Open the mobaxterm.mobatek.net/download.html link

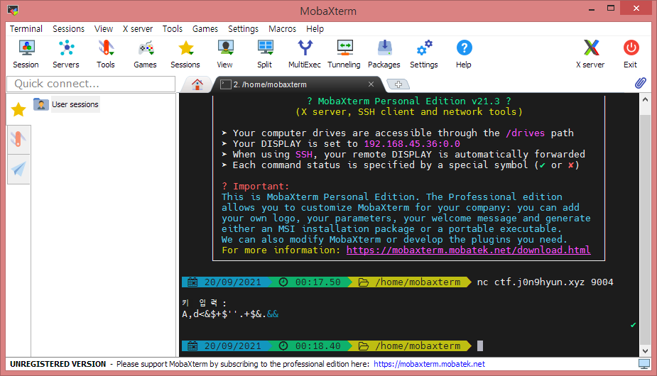469,250
